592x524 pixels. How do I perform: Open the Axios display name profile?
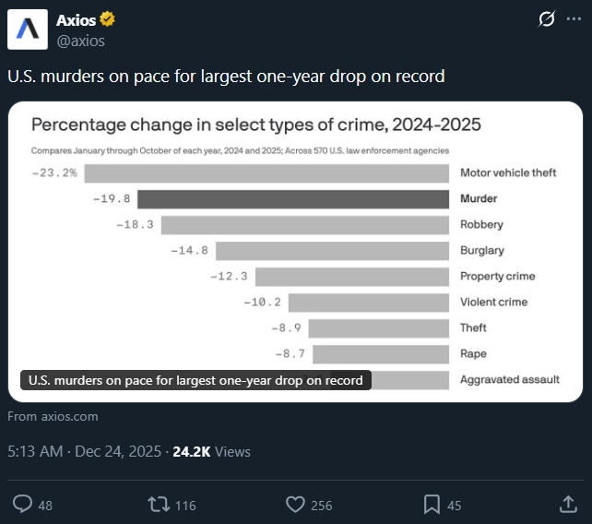pos(77,20)
